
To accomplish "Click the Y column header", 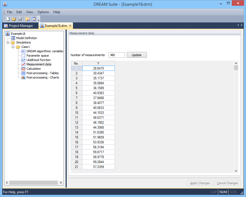I will 98,63.
